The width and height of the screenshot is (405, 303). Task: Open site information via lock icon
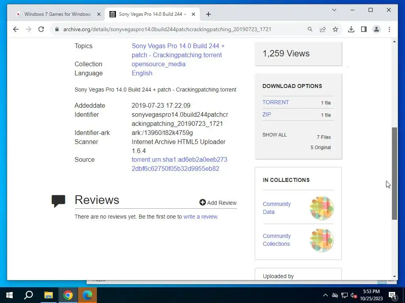57,29
